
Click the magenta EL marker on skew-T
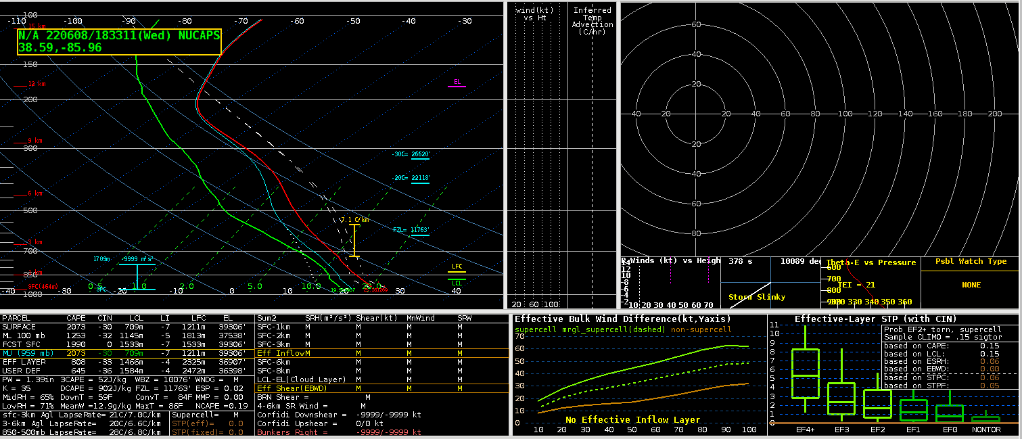click(x=457, y=85)
